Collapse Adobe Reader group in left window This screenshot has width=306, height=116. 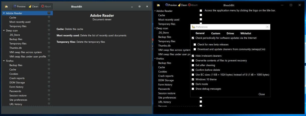(x=4, y=13)
